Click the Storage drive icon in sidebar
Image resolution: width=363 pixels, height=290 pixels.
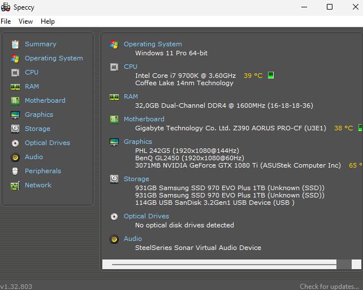coord(15,129)
